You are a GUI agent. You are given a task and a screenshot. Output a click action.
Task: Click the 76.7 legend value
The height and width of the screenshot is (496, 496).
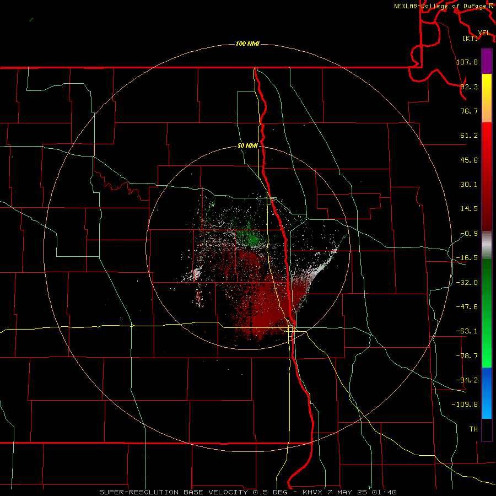(x=469, y=111)
